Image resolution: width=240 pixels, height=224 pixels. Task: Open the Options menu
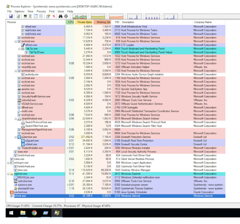tap(19, 11)
